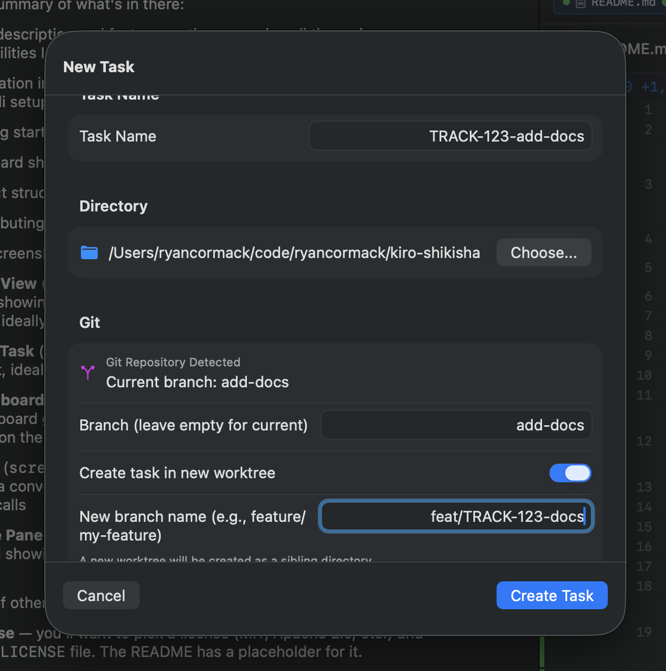Click the Choose... directory button

544,252
